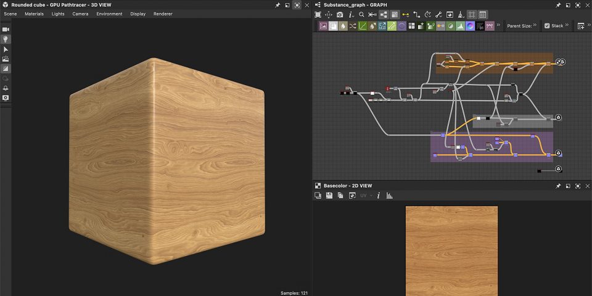
Task: Expand the Parent Size options chevron
Action: [x=535, y=26]
